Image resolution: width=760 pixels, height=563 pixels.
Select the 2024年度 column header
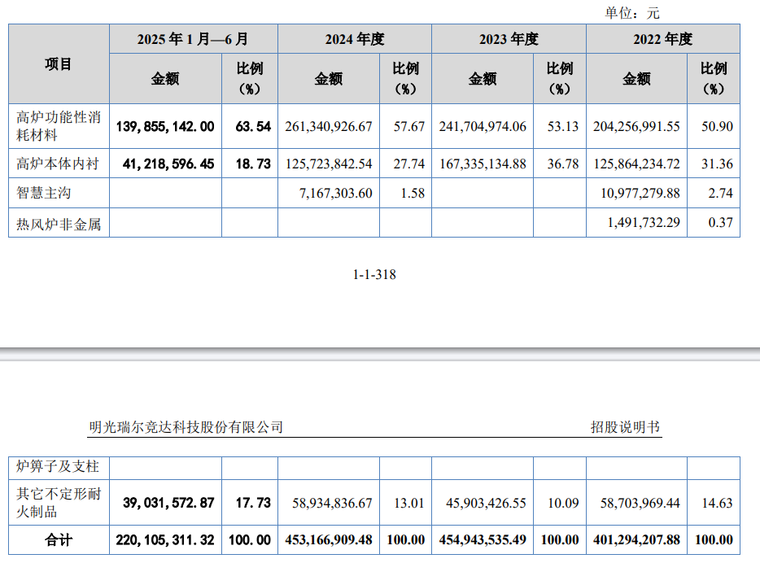point(354,39)
